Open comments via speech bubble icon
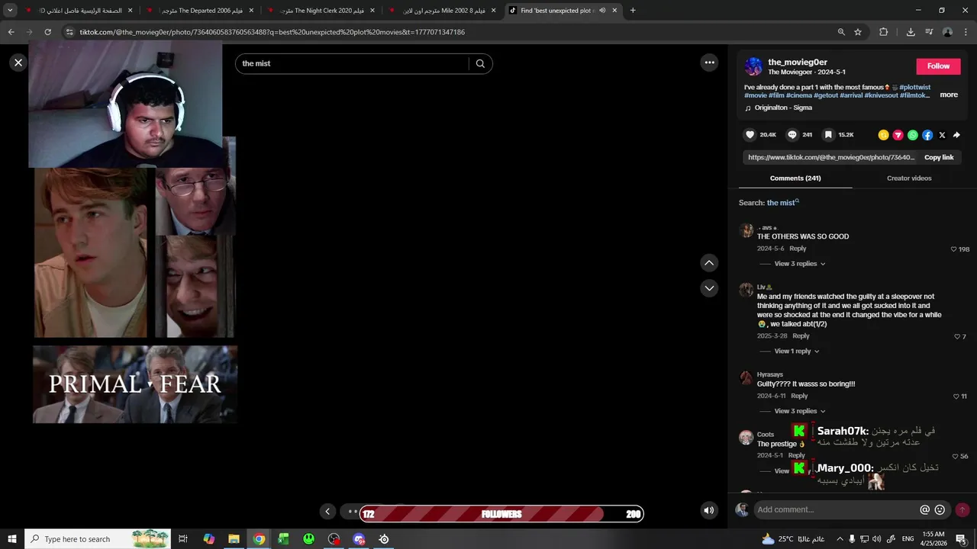 coord(792,135)
